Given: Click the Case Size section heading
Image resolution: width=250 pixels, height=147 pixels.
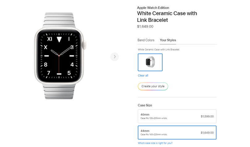Looking at the screenshot, I should [145, 105].
